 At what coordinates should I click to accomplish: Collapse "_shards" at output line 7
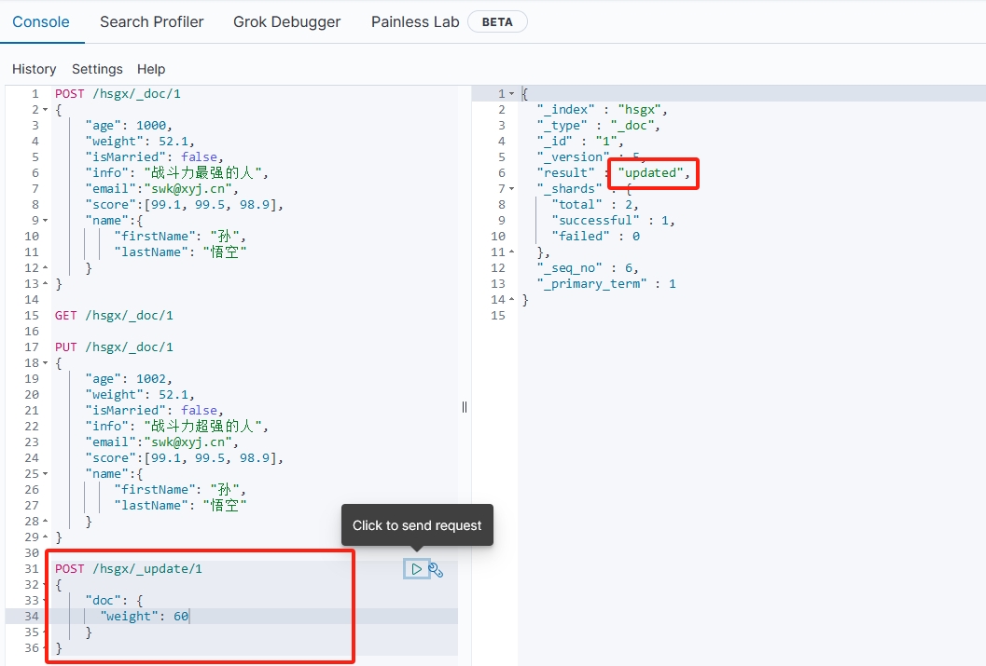[511, 189]
